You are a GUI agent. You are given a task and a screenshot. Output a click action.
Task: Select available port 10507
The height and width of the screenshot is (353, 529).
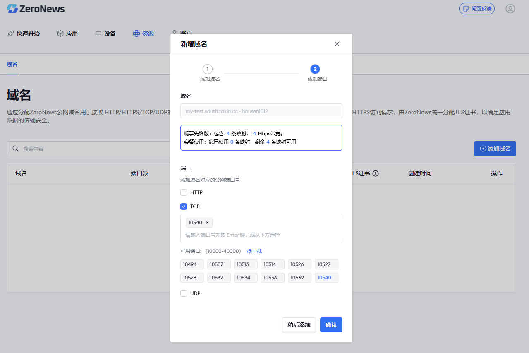[219, 264]
